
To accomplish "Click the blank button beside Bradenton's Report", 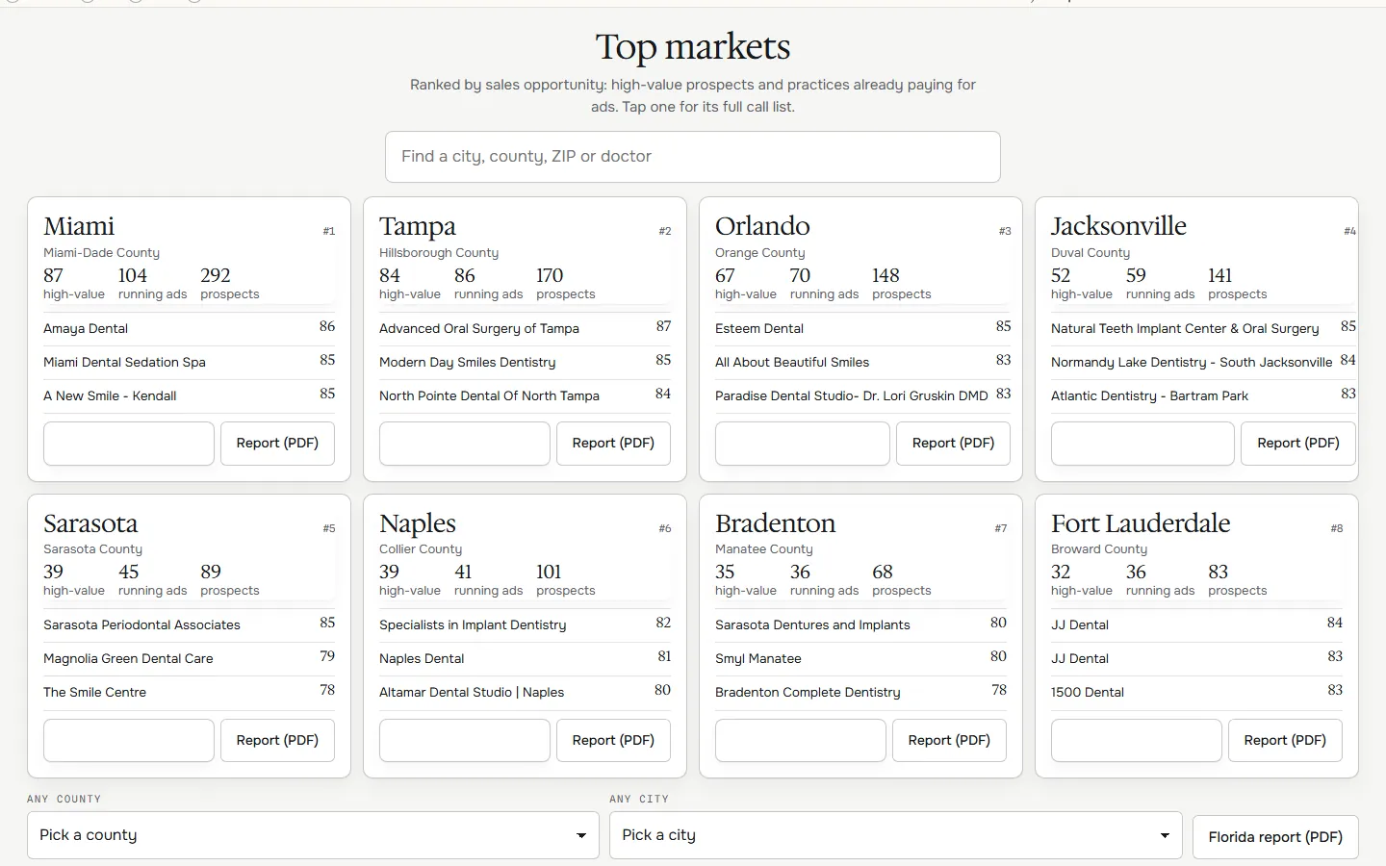I will click(801, 741).
